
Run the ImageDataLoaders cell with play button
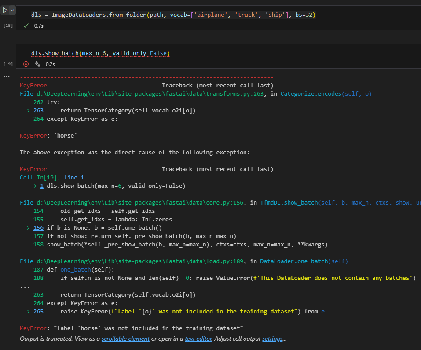[5, 10]
